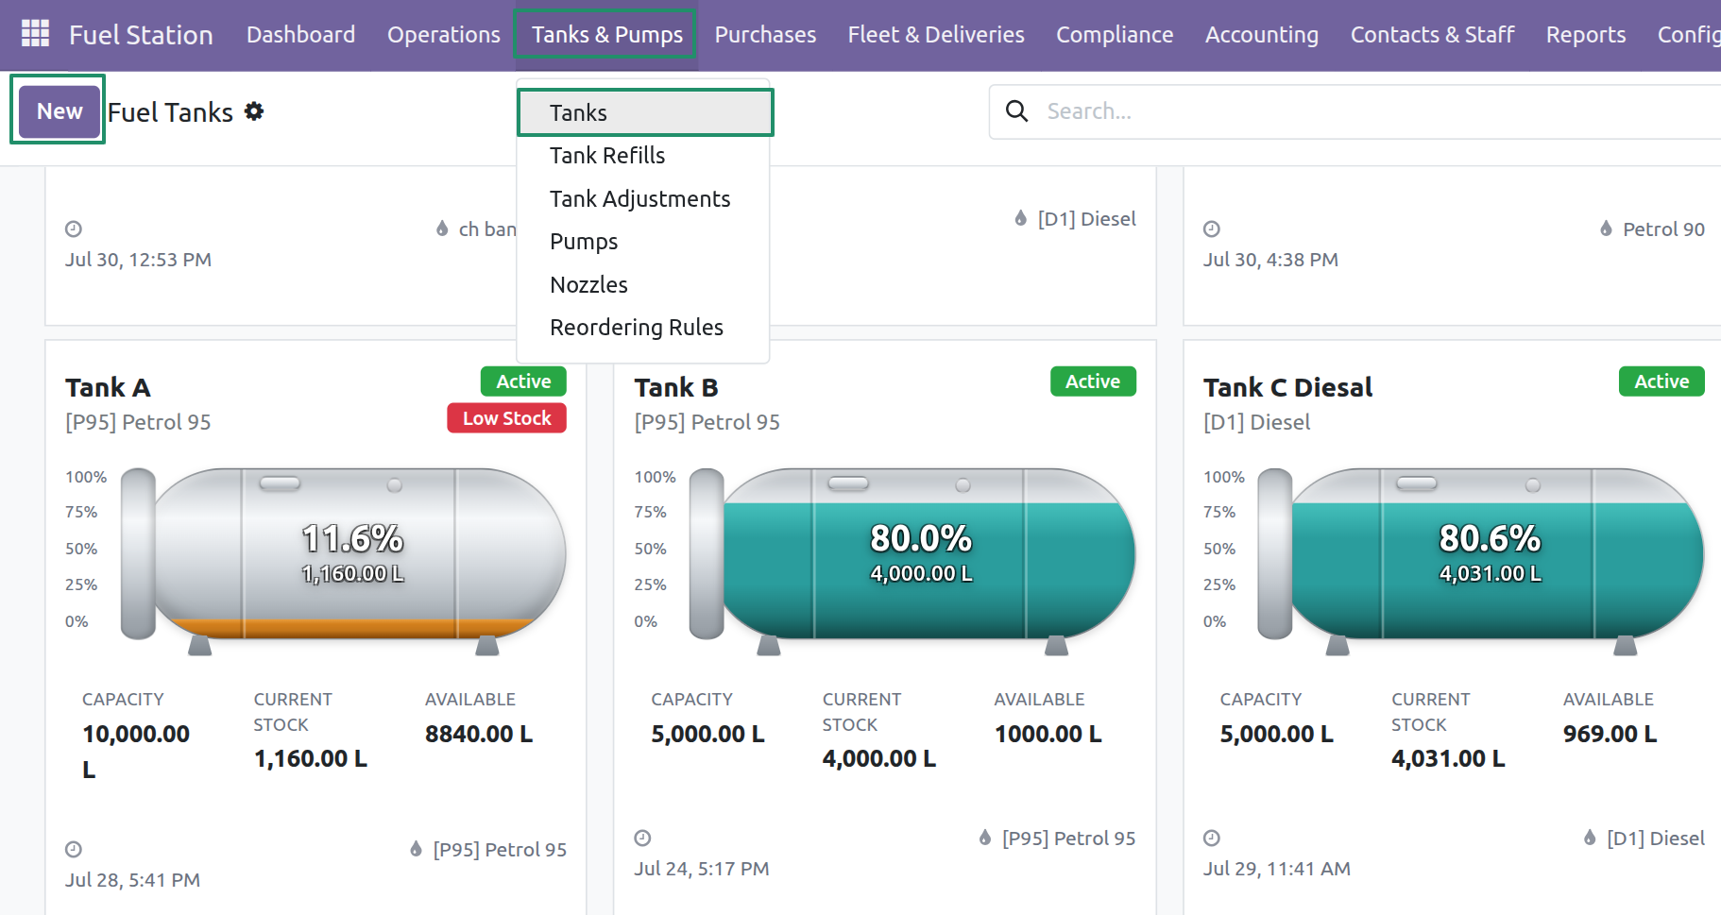Screen dimensions: 1721x915
Task: Select Tanks from the dropdown menu
Action: tap(645, 112)
